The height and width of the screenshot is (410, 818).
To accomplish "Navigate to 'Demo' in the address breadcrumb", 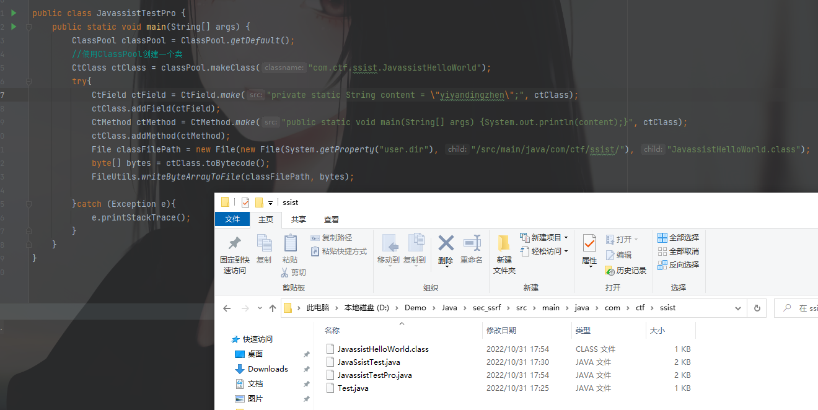I will point(415,308).
